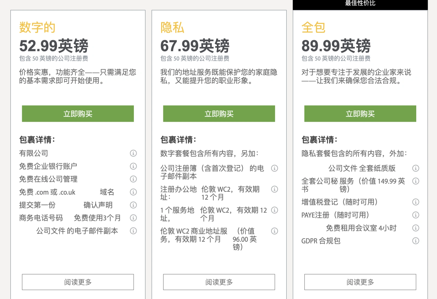Show info for GDPR 合规包
437x299 pixels.
pyautogui.click(x=416, y=241)
